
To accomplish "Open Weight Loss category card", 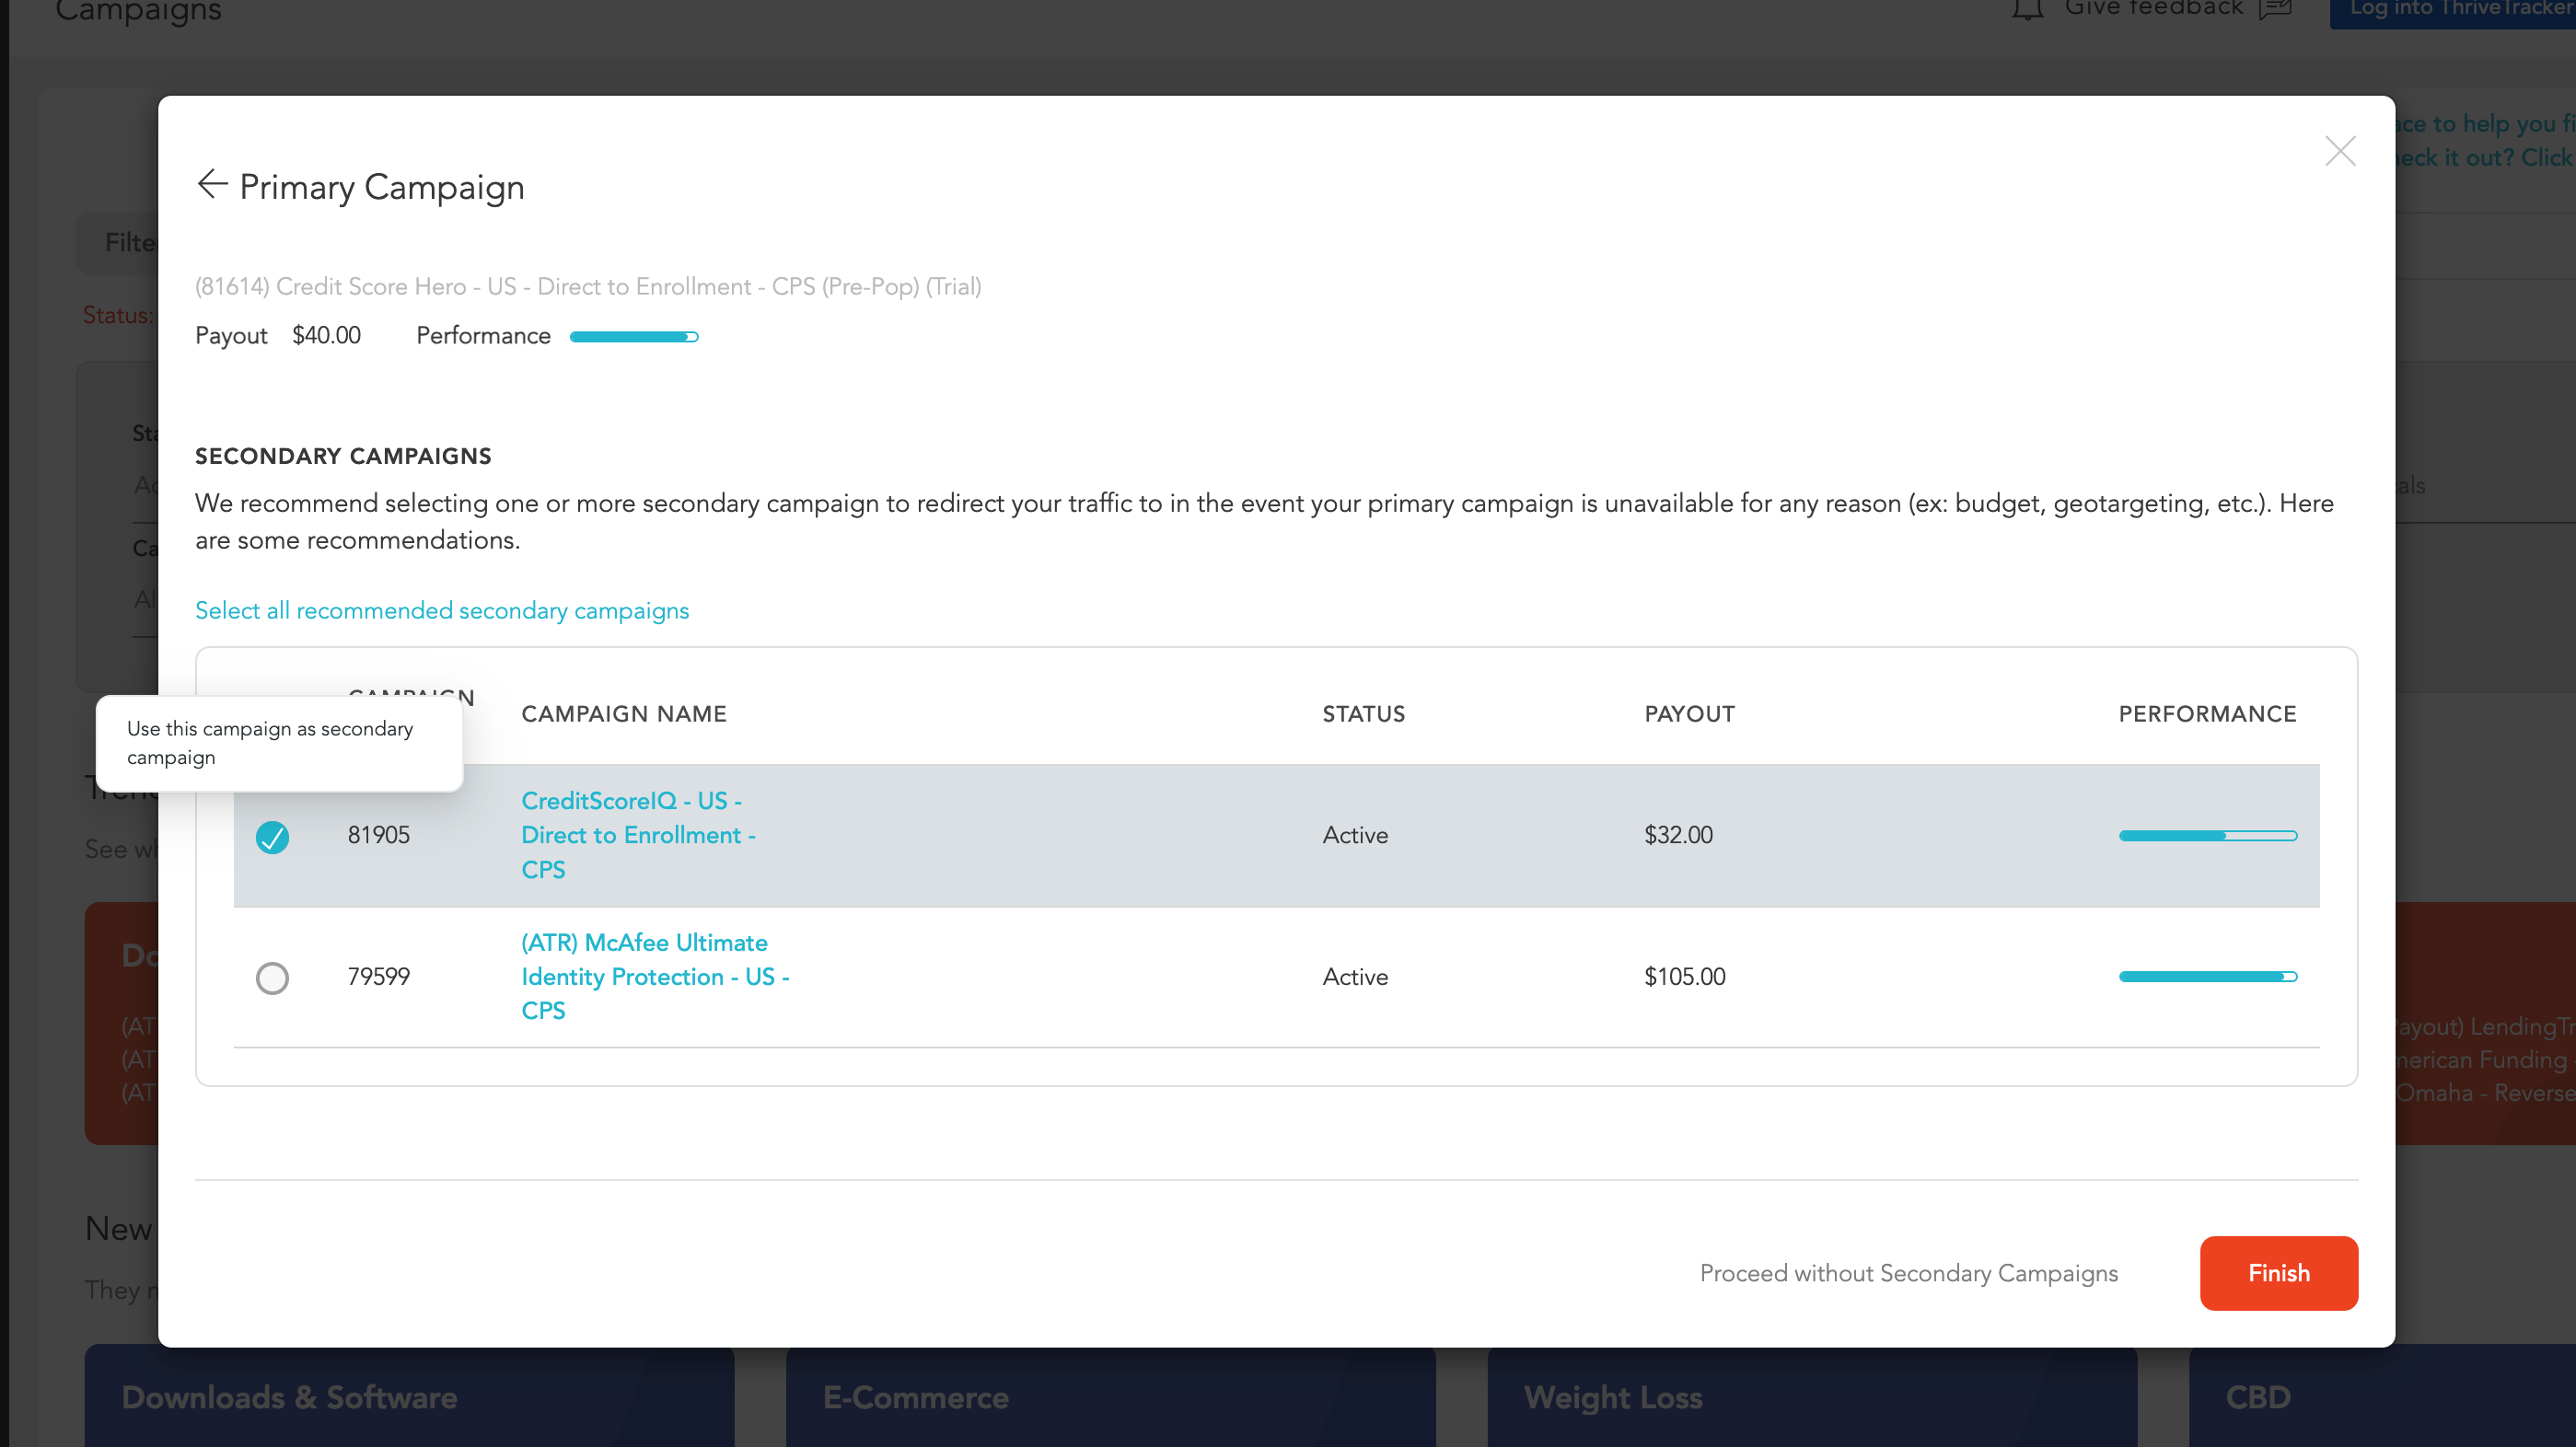I will click(x=1812, y=1396).
